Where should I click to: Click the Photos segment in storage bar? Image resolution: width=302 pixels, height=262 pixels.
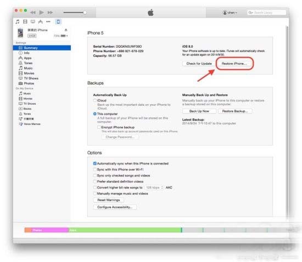click(49, 230)
